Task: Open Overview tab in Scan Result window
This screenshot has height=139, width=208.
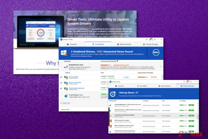Action: pos(72,44)
